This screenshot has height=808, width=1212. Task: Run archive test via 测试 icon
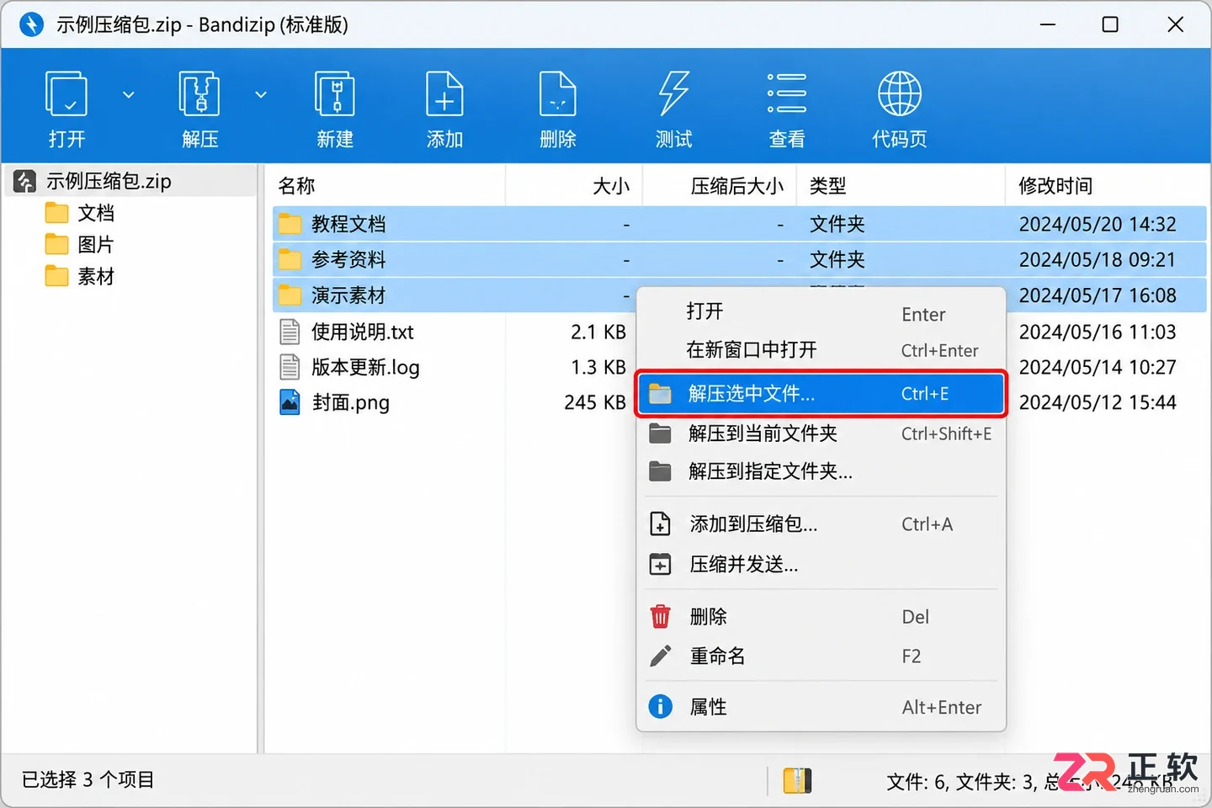[x=673, y=93]
